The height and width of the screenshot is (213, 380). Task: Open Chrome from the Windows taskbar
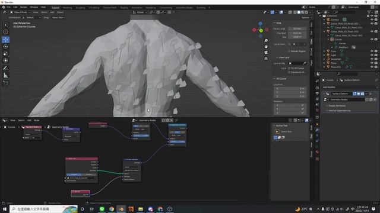click(112, 209)
